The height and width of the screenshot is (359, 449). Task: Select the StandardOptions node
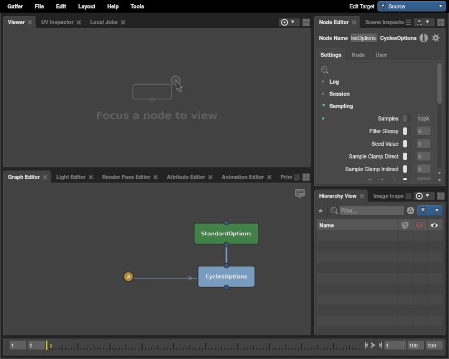[x=226, y=233]
